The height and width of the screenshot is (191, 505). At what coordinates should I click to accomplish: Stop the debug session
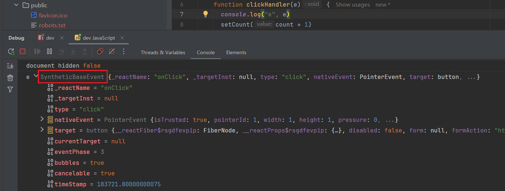(x=23, y=52)
